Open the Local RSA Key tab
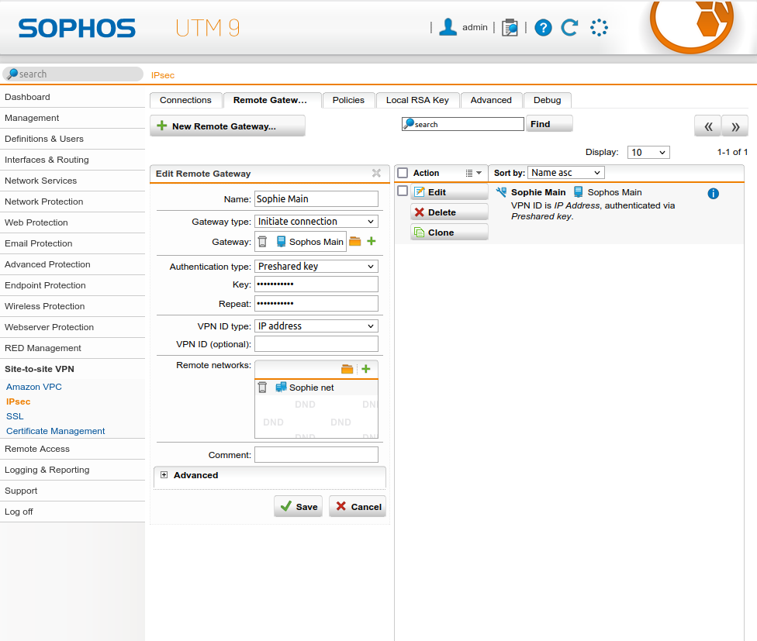757x641 pixels. [x=417, y=100]
